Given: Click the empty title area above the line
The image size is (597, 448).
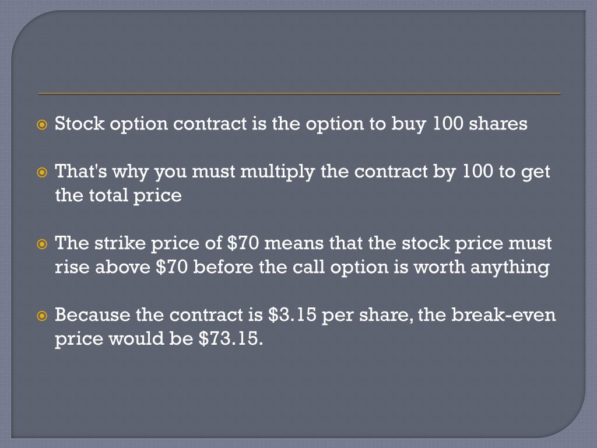Looking at the screenshot, I should click(x=299, y=53).
